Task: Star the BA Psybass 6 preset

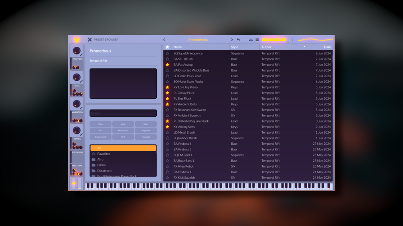Action: coord(167,144)
